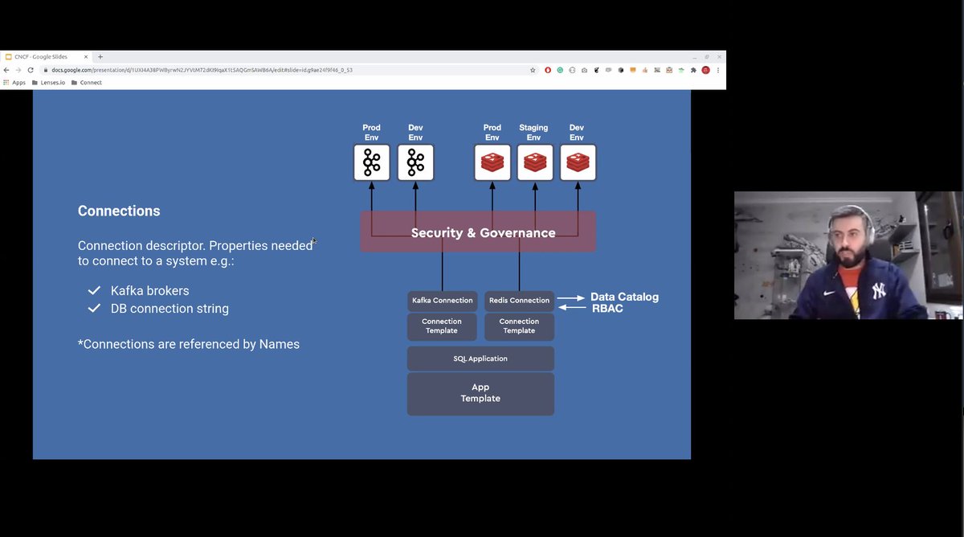
Task: Open a new browser tab
Action: [100, 57]
